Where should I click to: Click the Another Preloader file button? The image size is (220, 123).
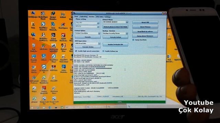(115, 44)
